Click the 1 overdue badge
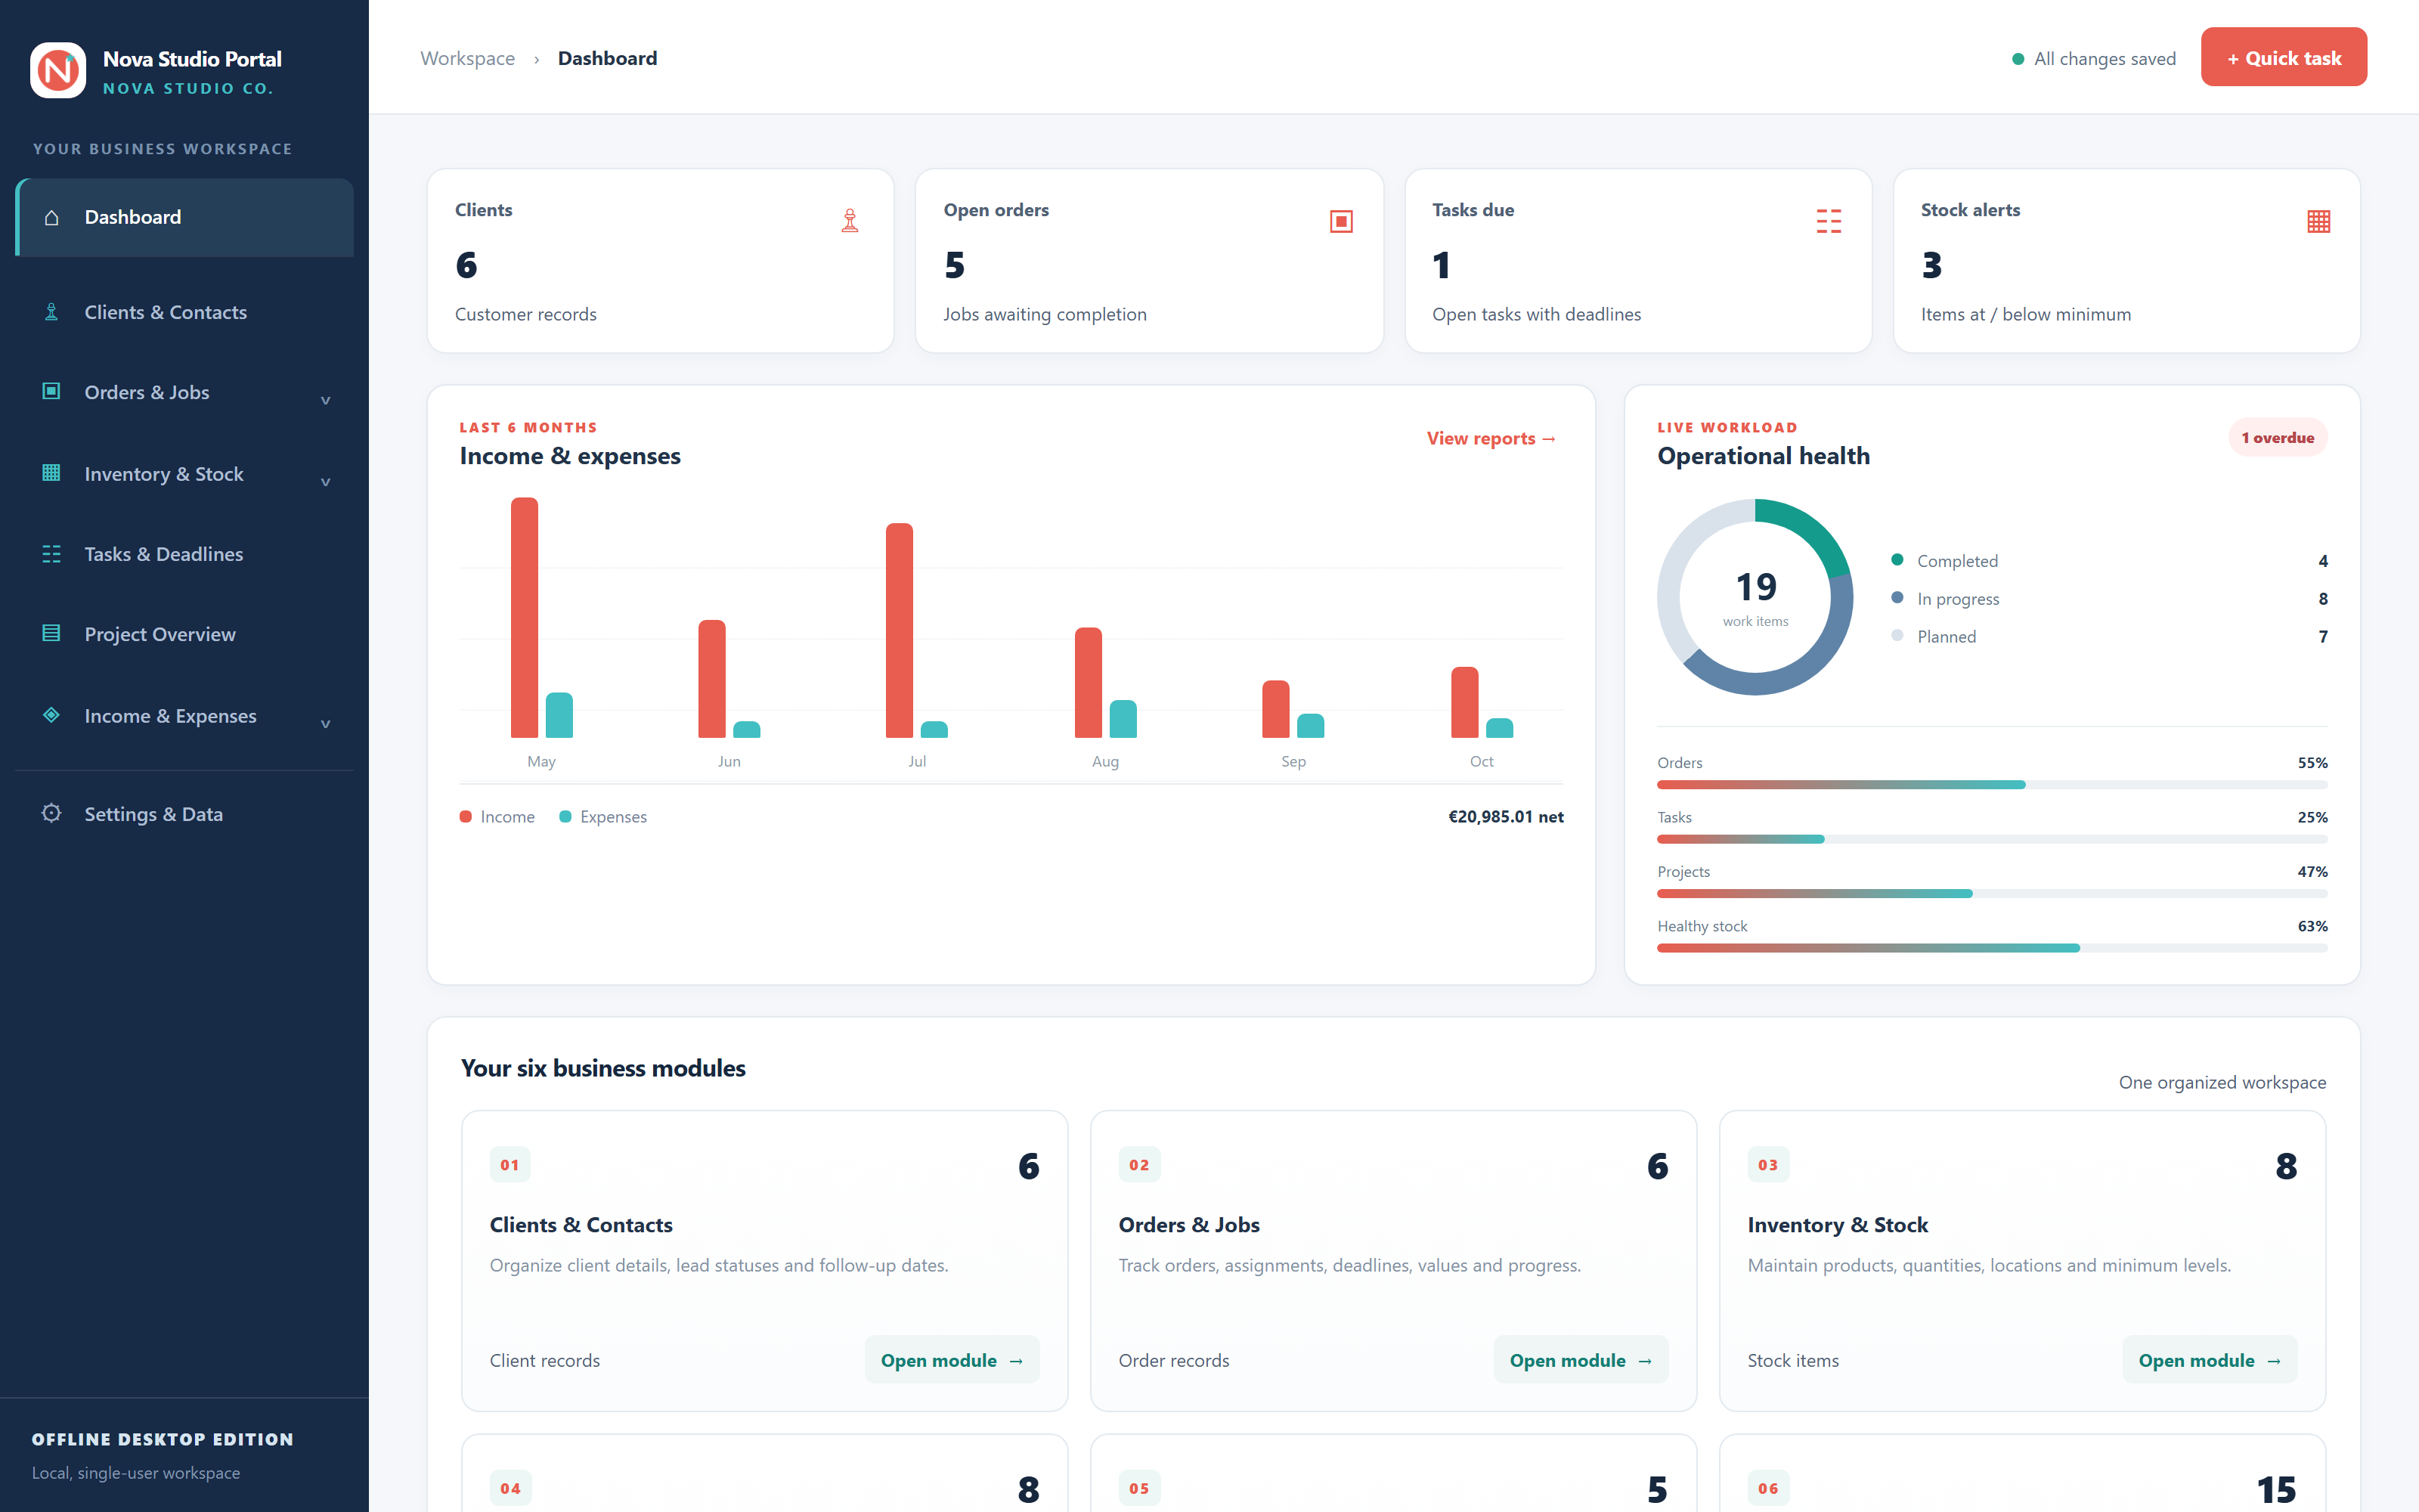2419x1512 pixels. tap(2277, 437)
